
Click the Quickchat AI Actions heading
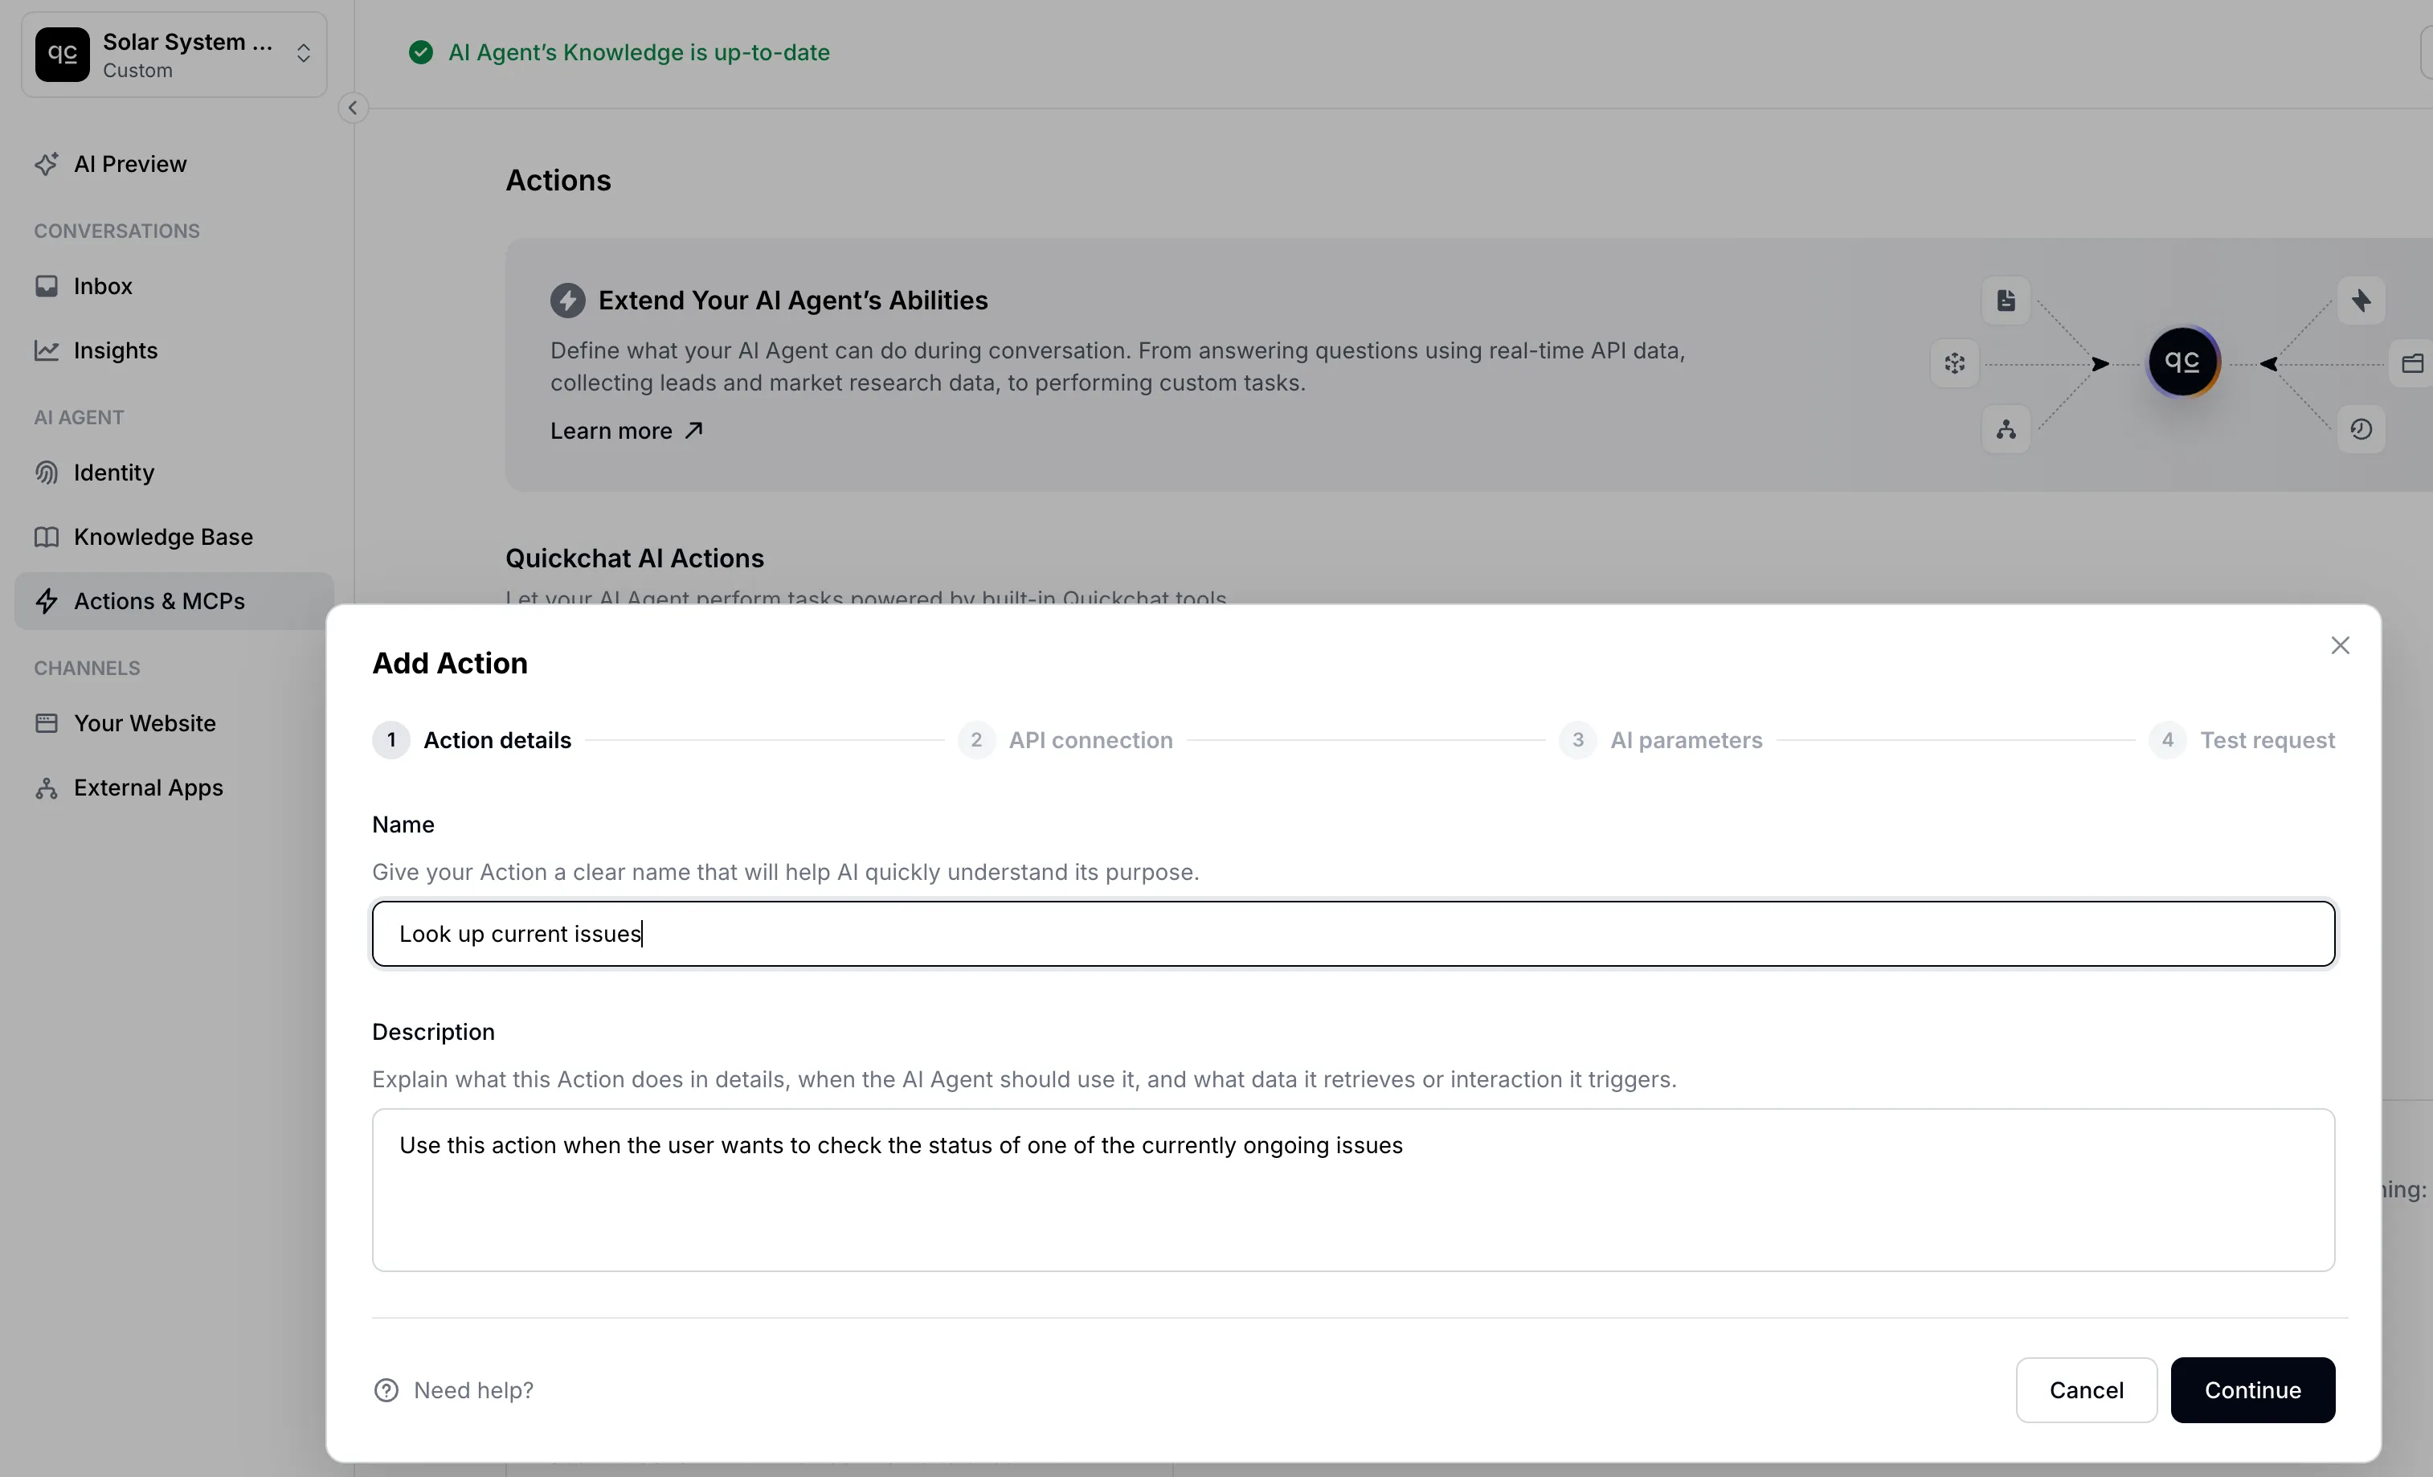coord(635,558)
